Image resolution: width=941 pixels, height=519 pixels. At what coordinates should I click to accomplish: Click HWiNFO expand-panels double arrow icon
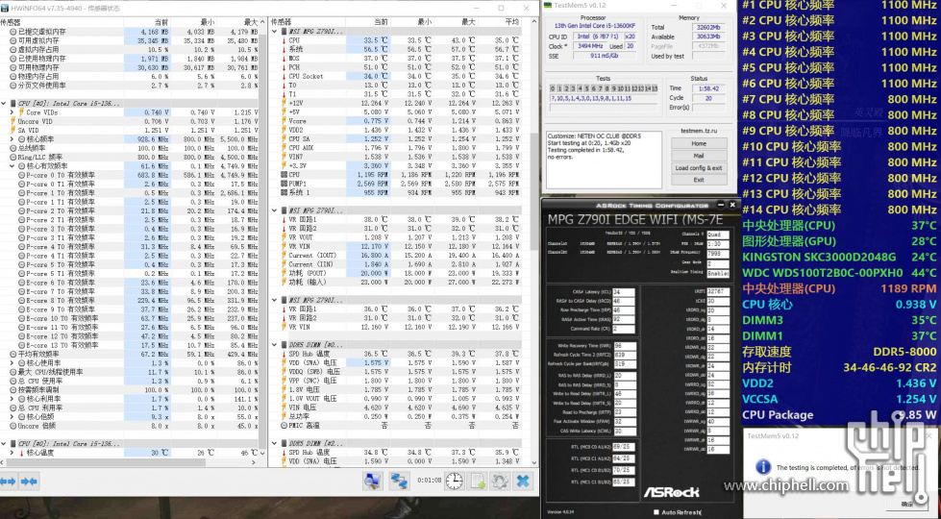pos(9,482)
